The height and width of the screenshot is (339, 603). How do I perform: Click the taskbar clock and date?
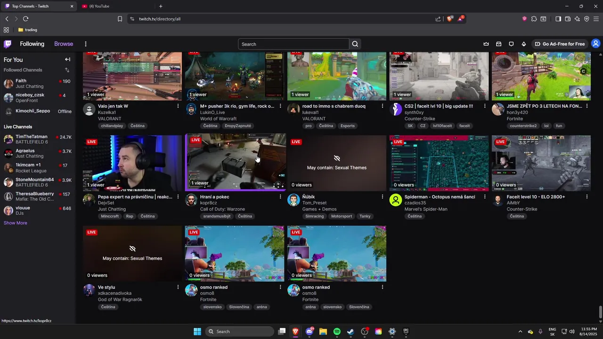click(x=589, y=331)
